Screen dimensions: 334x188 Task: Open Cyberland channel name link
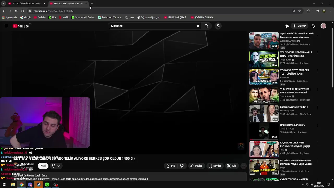pos(27,164)
